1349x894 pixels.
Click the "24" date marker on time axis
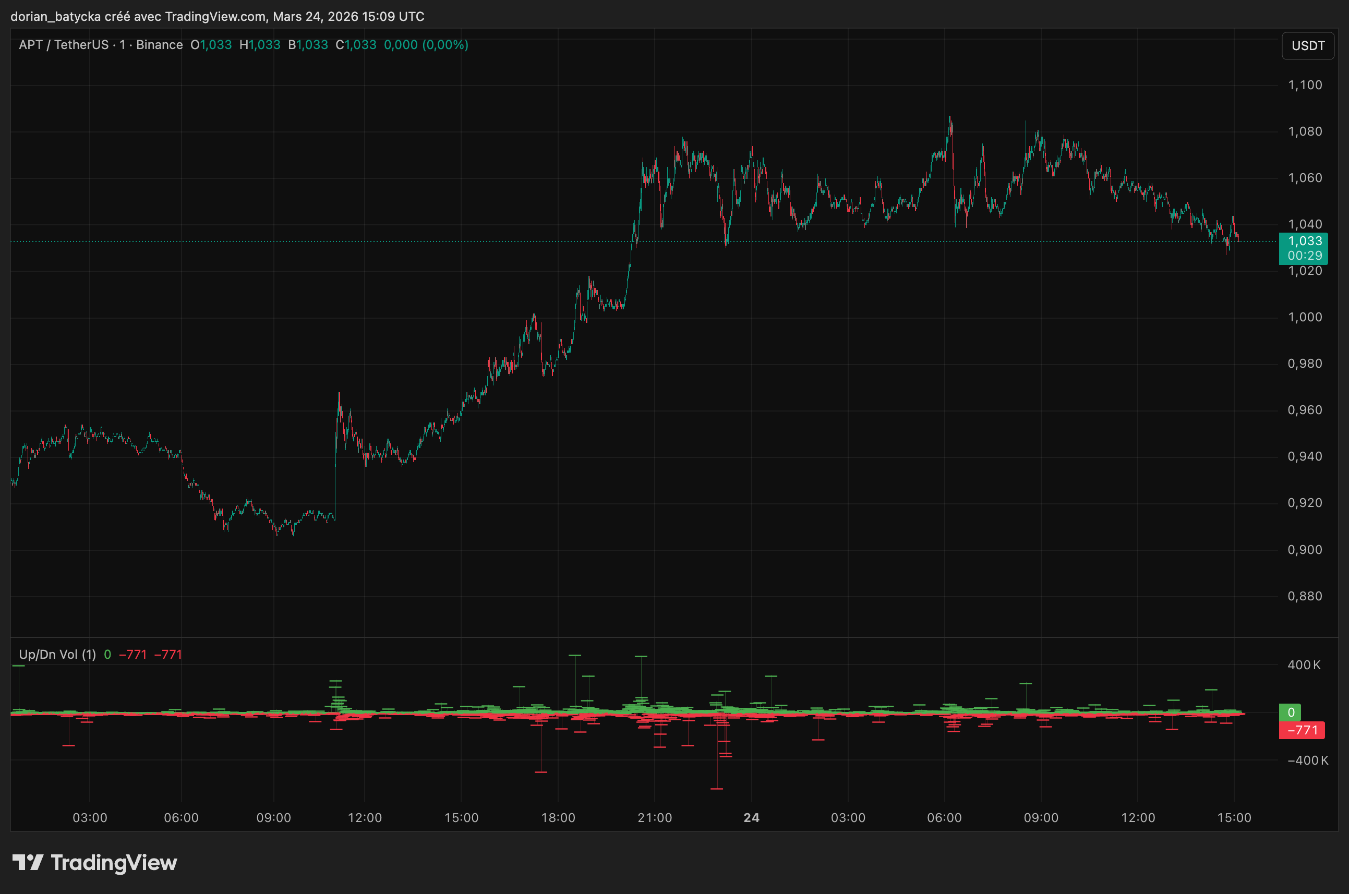pyautogui.click(x=752, y=817)
